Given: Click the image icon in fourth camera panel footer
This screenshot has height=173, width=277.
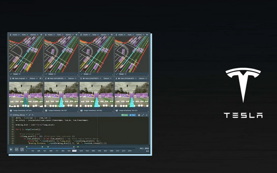Looking at the screenshot, I should (117, 110).
